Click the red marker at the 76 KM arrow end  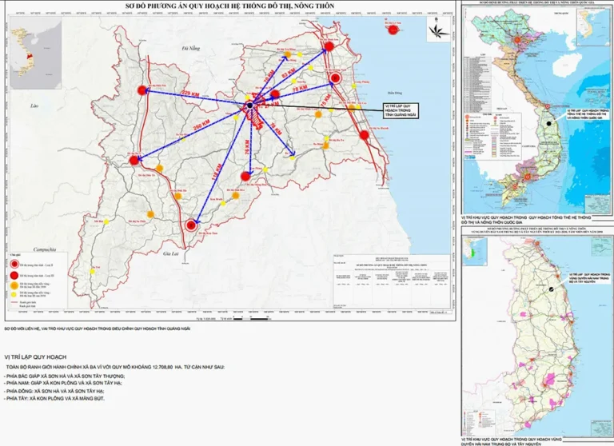tap(245, 176)
